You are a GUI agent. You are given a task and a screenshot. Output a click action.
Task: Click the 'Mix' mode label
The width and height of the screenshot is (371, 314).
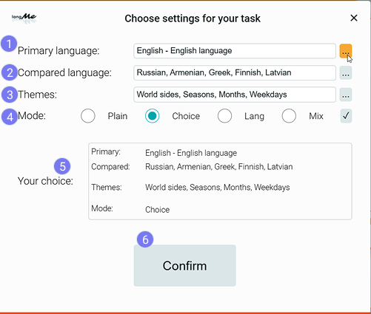click(x=316, y=116)
